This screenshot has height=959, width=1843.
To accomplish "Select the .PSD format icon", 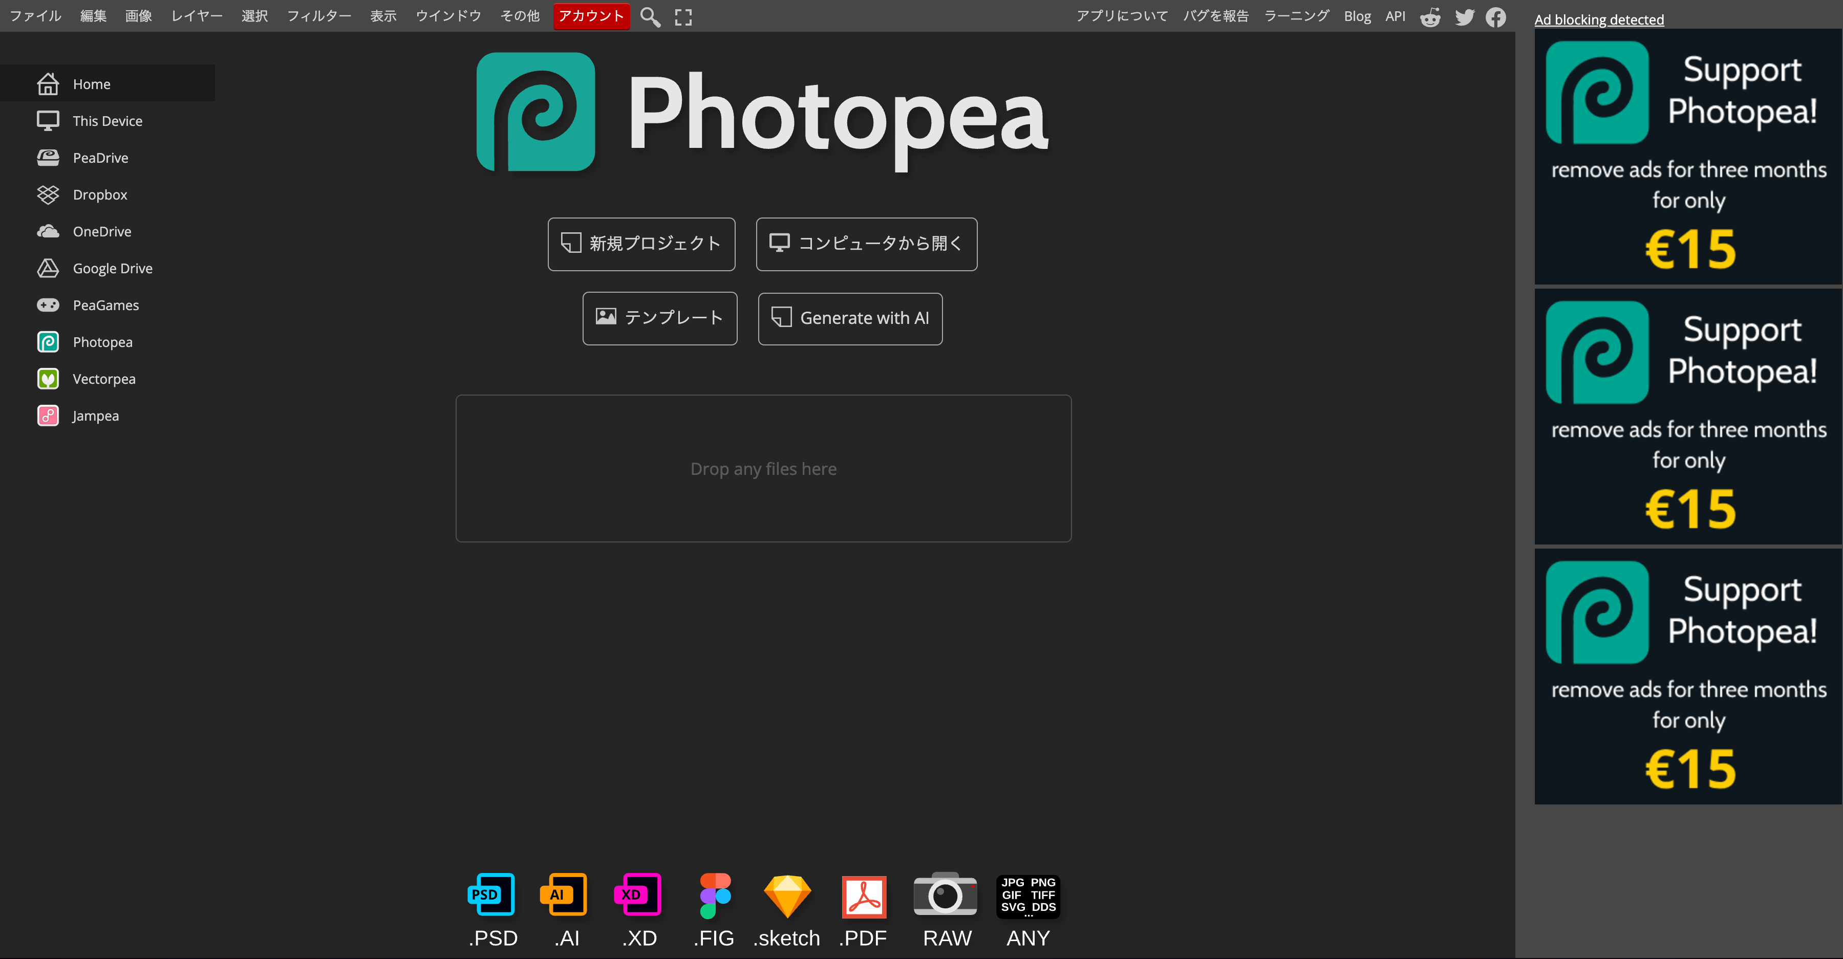I will [492, 896].
